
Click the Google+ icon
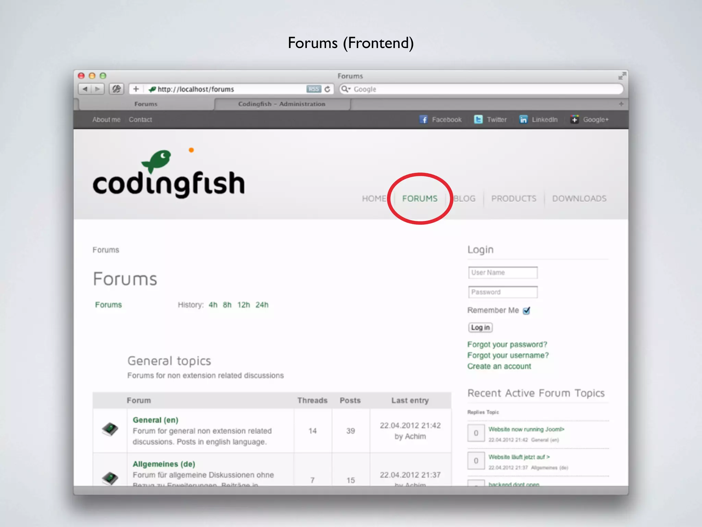574,119
